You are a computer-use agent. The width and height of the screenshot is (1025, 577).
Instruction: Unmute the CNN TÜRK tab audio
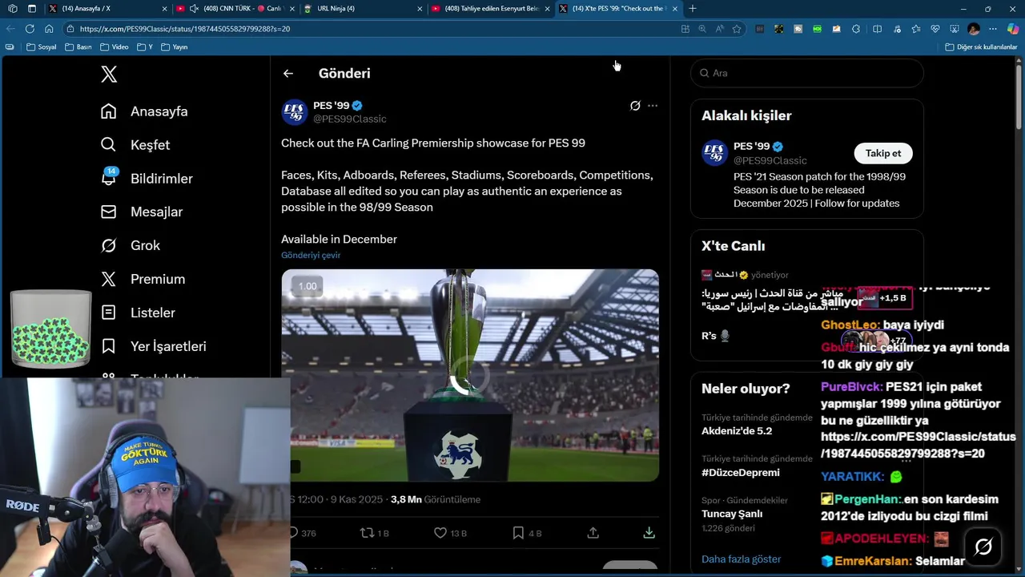(194, 9)
